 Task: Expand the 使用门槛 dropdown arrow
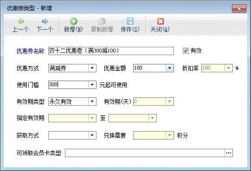coord(92,85)
